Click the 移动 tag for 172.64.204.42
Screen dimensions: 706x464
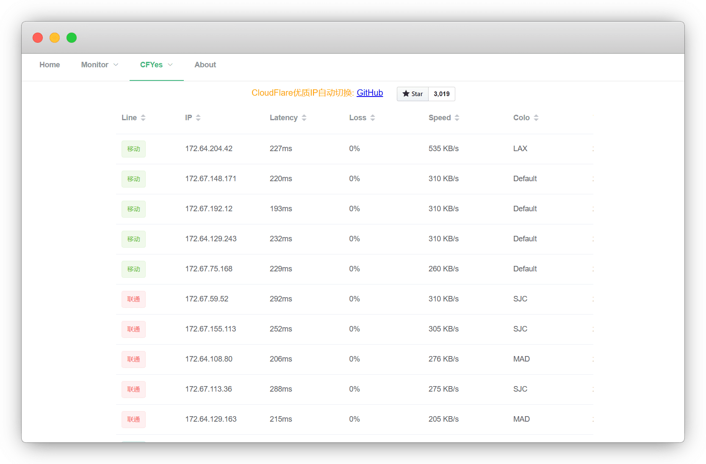point(133,149)
